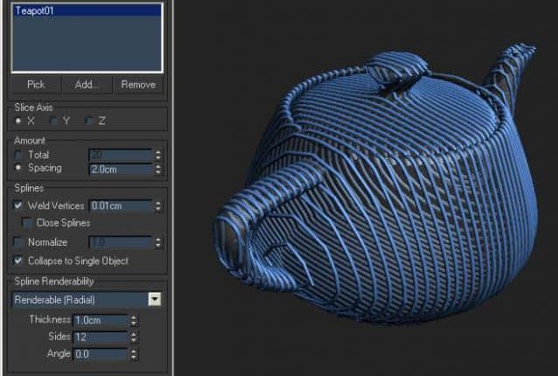
Task: Click the Pick button
Action: (x=36, y=85)
